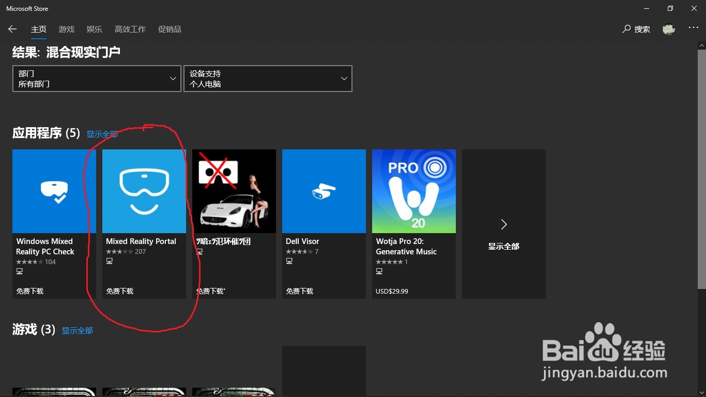The width and height of the screenshot is (706, 397).
Task: Expand the 设备支持 device dropdown
Action: tap(268, 79)
